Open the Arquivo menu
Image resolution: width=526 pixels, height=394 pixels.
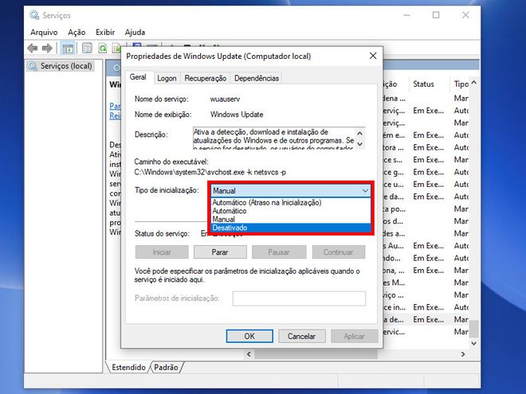click(x=44, y=32)
